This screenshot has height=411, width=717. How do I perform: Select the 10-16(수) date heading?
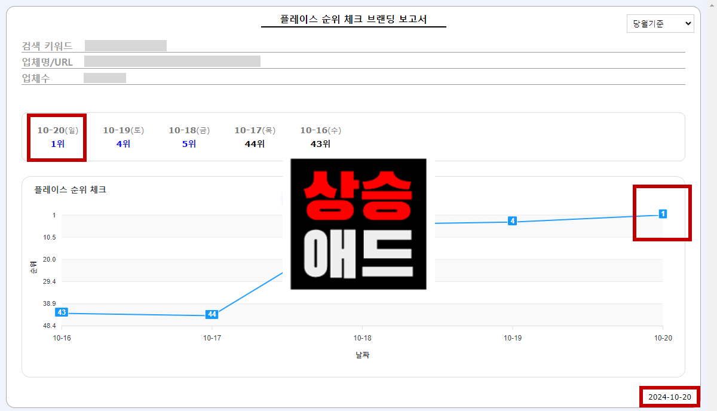coord(320,130)
